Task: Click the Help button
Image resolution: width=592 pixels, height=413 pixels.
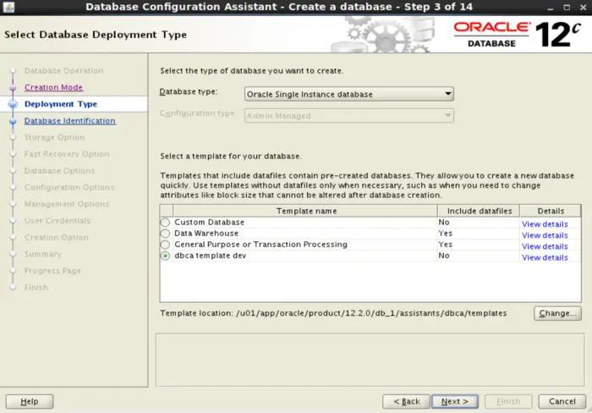Action: point(30,401)
